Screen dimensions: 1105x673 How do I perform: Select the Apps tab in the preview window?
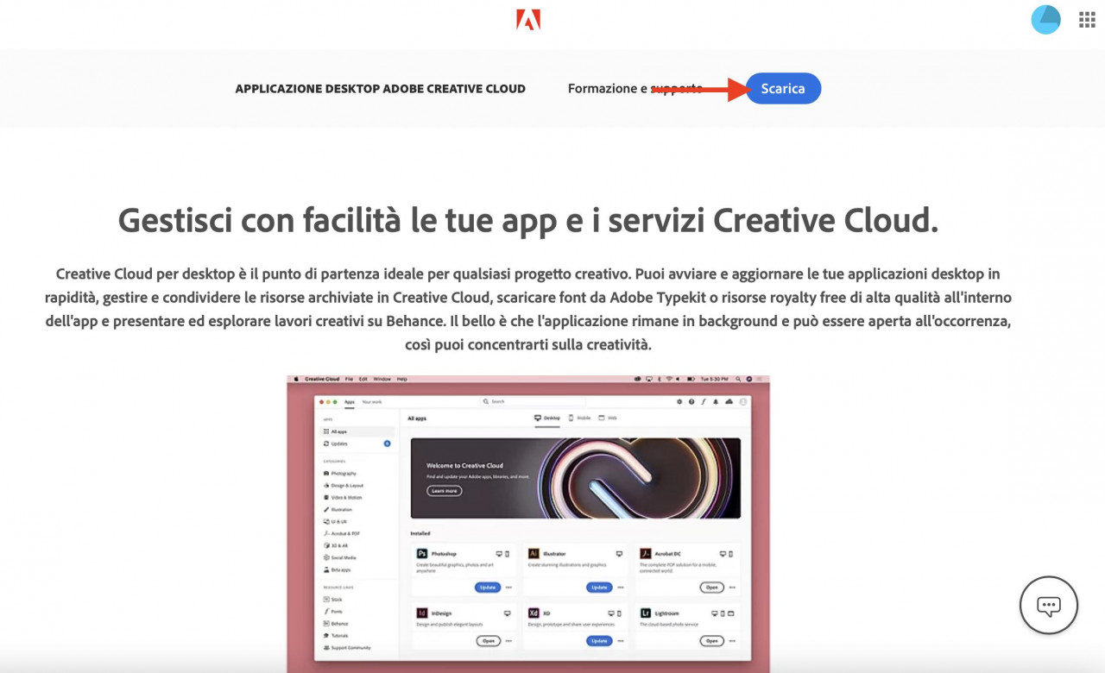click(350, 401)
